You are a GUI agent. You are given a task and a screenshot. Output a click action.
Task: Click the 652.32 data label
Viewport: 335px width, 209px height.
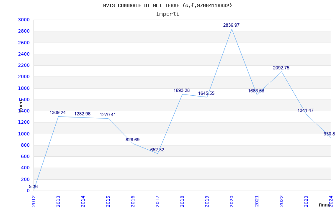[x=157, y=150]
